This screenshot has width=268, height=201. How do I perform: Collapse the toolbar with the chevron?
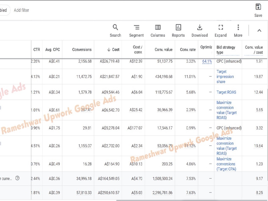tap(259, 31)
